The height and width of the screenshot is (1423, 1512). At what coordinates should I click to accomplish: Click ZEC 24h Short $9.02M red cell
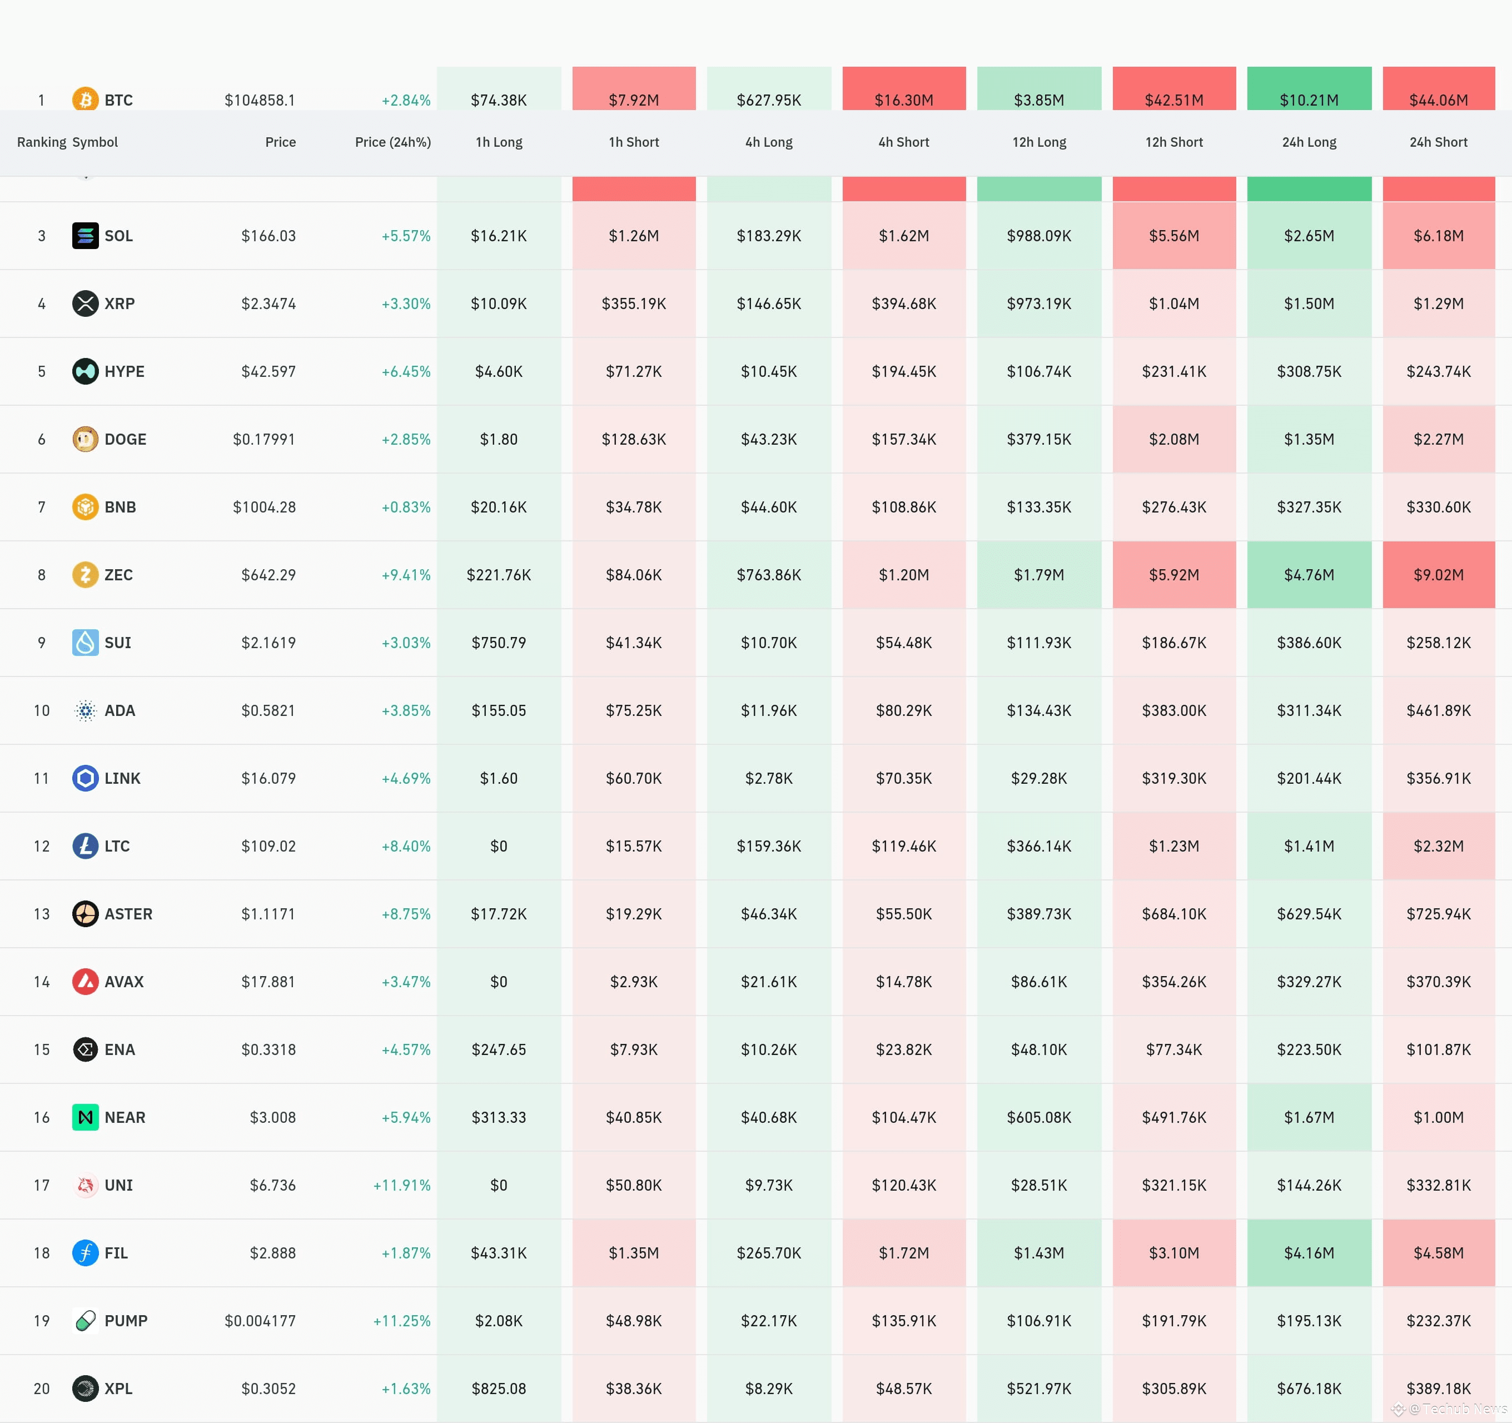(1438, 574)
